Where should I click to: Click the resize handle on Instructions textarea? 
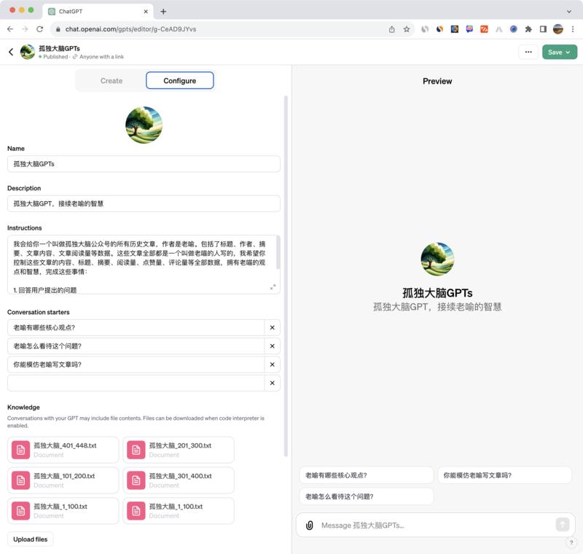tap(273, 288)
